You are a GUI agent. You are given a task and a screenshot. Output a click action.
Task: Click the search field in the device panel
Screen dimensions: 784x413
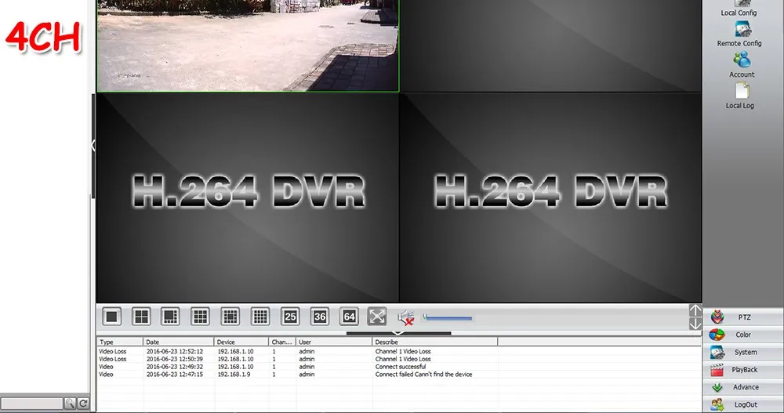coord(32,403)
